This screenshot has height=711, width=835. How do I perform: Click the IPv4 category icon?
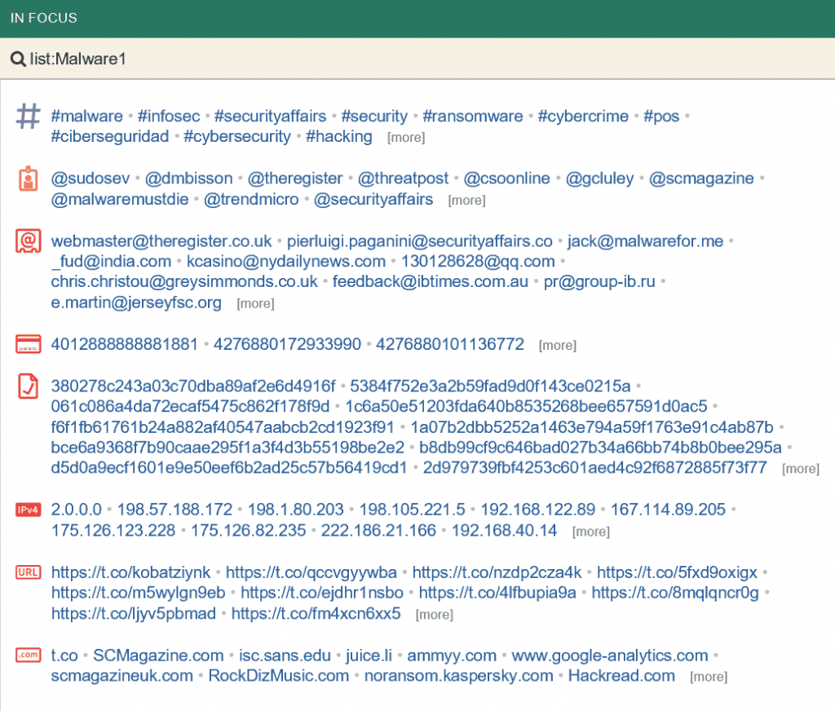[29, 510]
